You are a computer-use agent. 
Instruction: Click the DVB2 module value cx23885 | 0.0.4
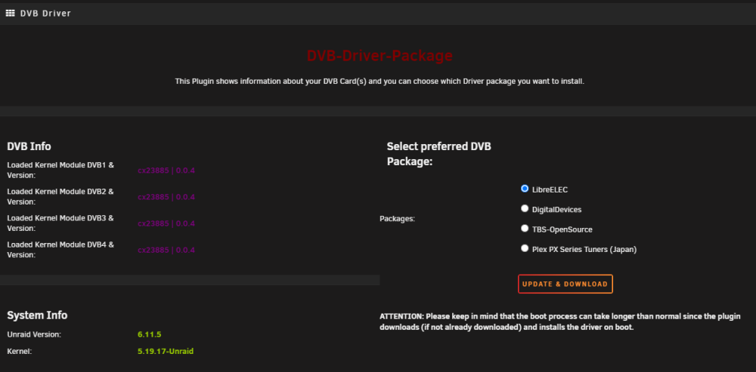[x=166, y=197]
